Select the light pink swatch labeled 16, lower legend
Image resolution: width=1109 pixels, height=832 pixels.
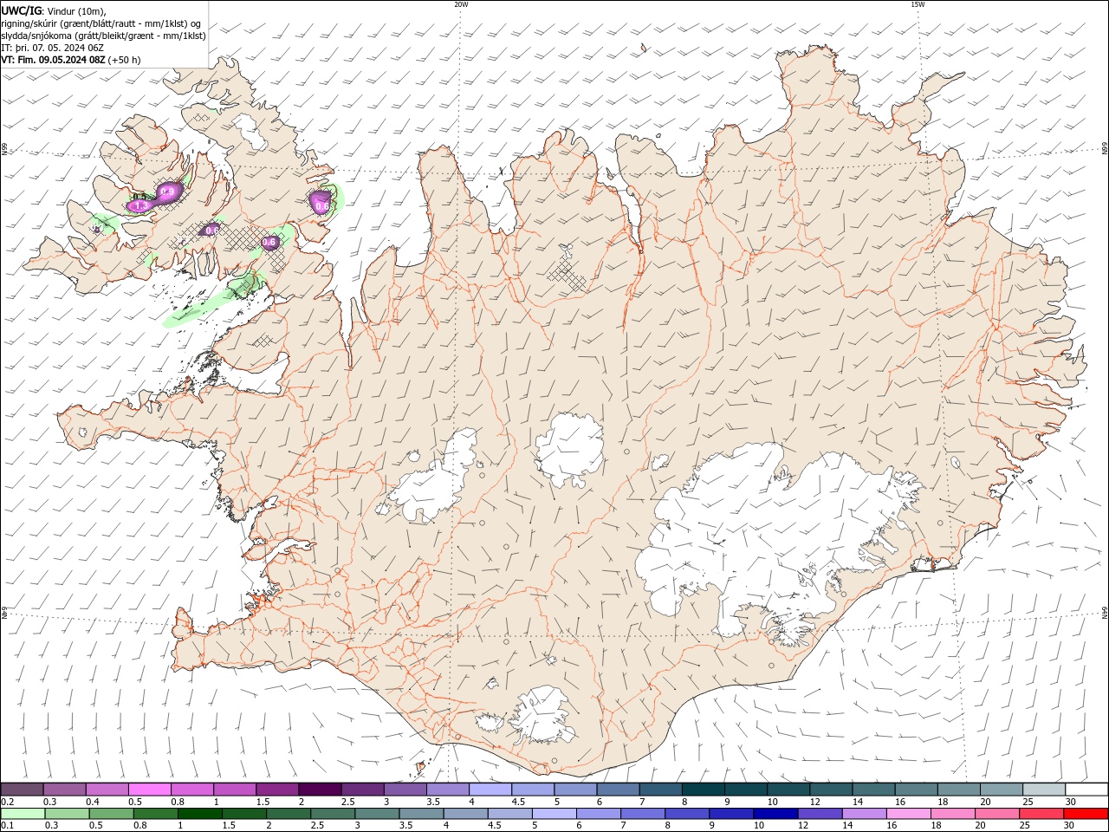coord(908,814)
